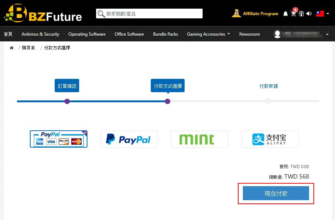Expand the language flag dropdown arrow
The height and width of the screenshot is (220, 335).
pyautogui.click(x=328, y=14)
